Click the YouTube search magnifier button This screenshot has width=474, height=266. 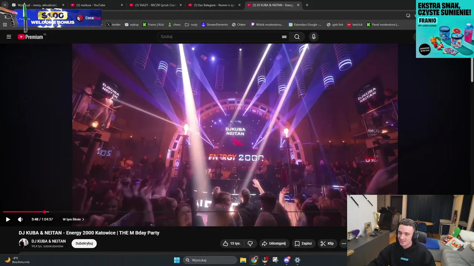[x=297, y=37]
